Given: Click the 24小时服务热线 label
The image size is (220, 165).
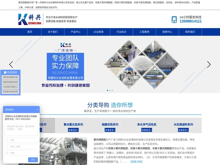Looking at the screenshot, I should [x=190, y=17].
